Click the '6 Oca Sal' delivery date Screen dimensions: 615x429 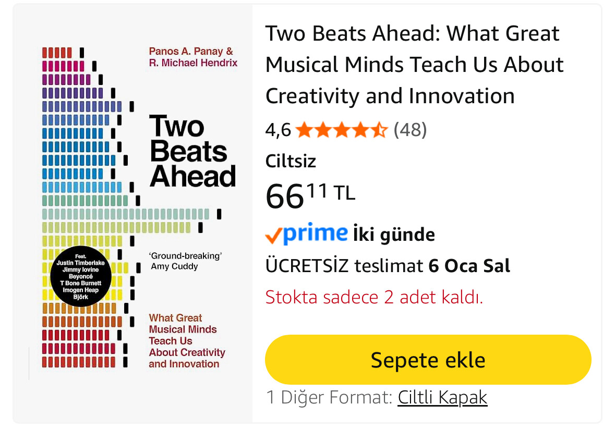click(x=469, y=266)
